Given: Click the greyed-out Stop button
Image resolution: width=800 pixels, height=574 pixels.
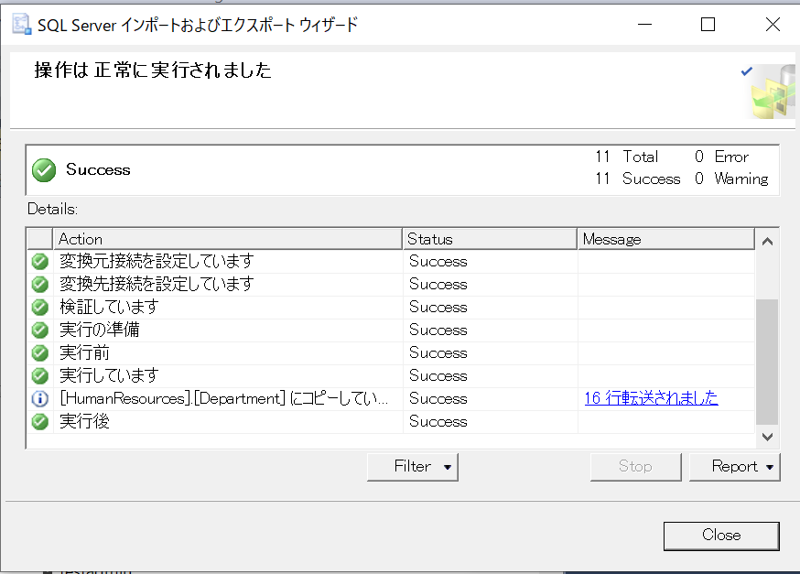Looking at the screenshot, I should click(x=636, y=466).
